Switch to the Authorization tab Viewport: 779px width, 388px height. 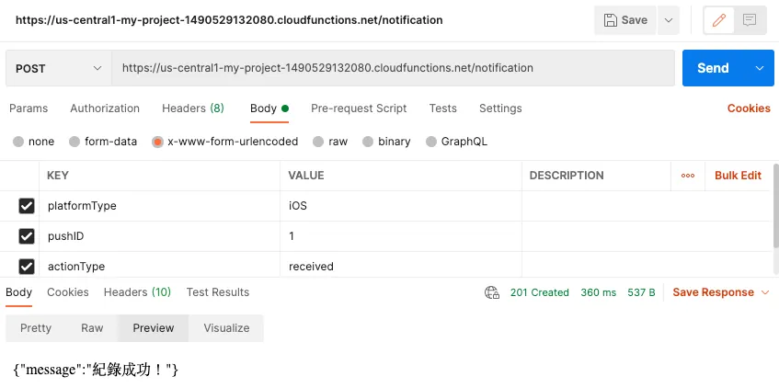pos(105,108)
